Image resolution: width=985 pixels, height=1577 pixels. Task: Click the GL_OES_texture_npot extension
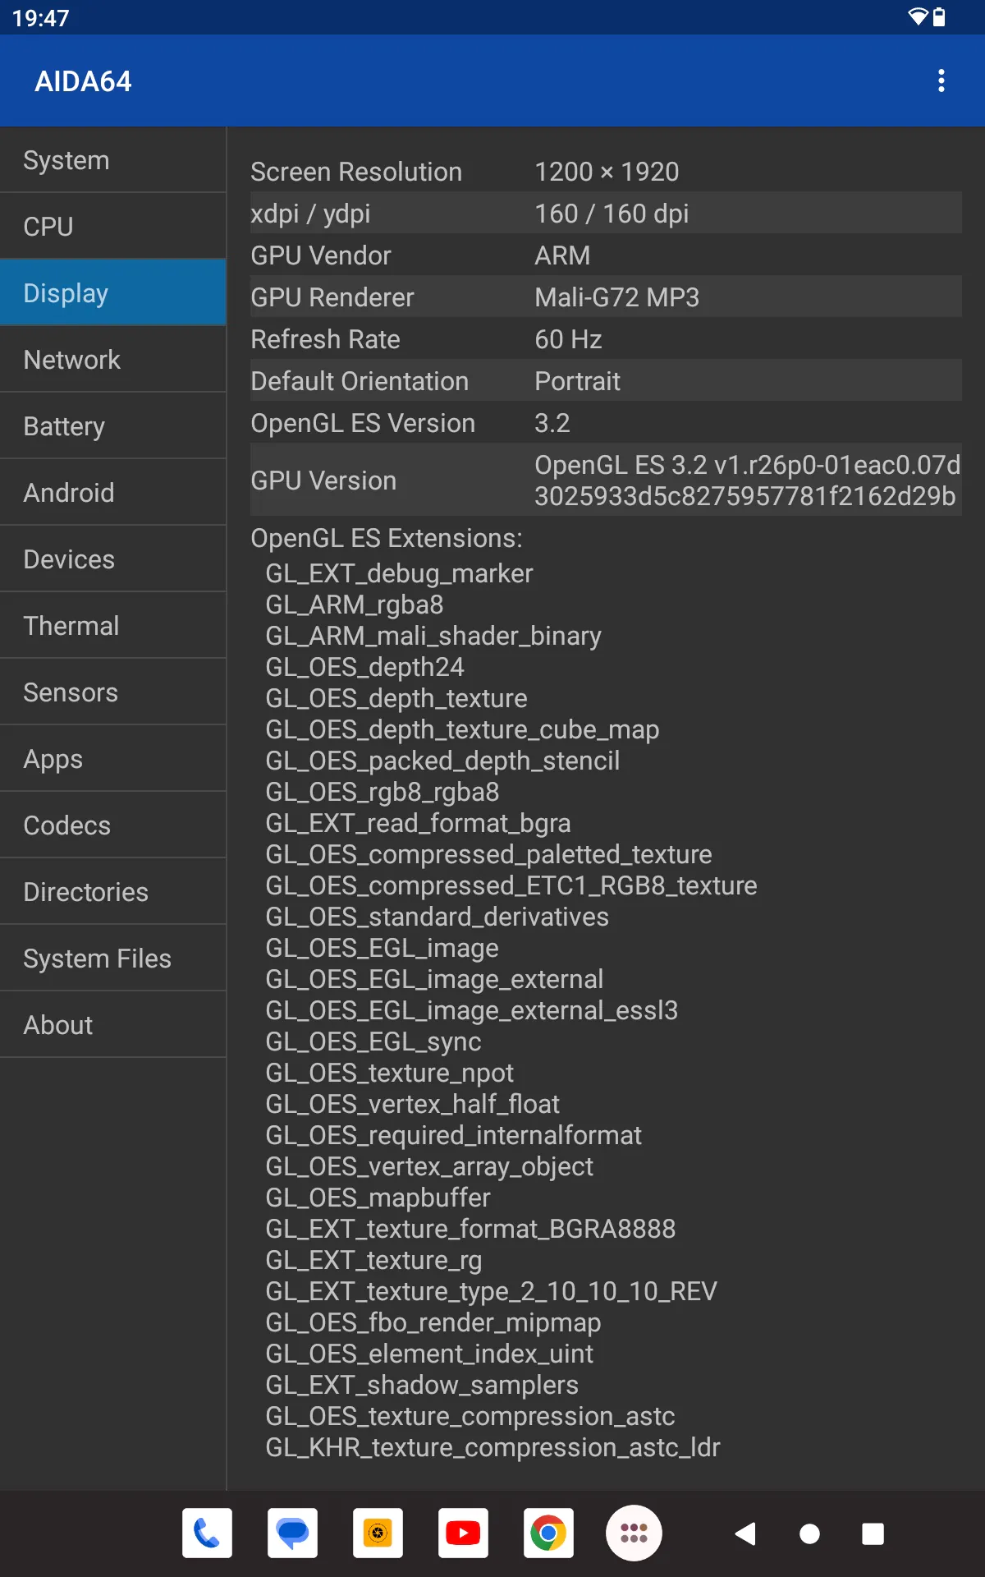coord(389,1073)
